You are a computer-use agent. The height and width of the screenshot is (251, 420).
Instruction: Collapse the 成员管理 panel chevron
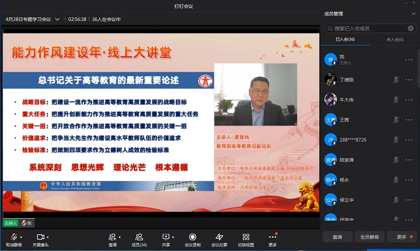click(x=413, y=14)
